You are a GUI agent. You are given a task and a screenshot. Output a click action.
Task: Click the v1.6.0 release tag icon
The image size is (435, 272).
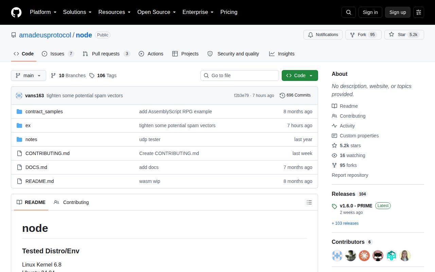click(x=334, y=206)
